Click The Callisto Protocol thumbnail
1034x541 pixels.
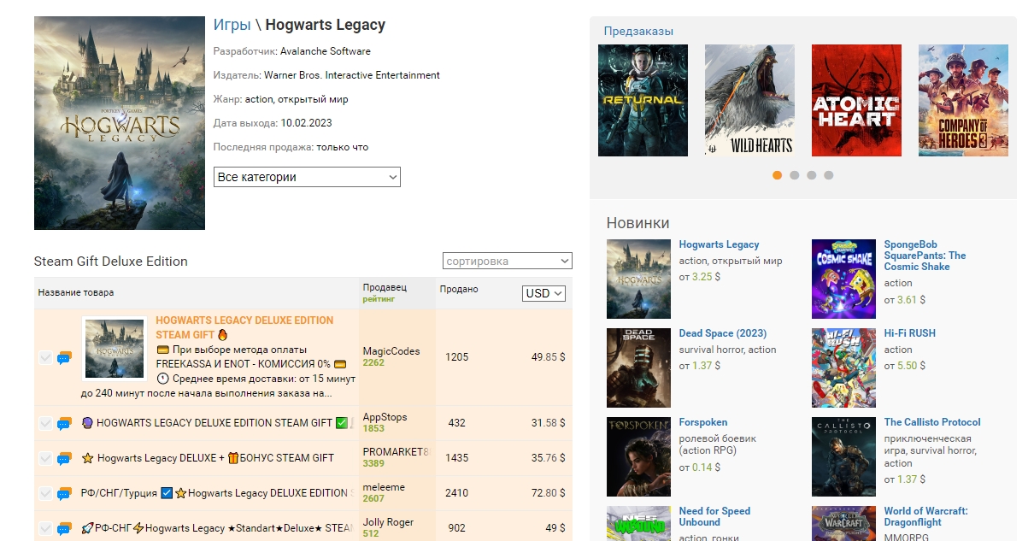843,457
